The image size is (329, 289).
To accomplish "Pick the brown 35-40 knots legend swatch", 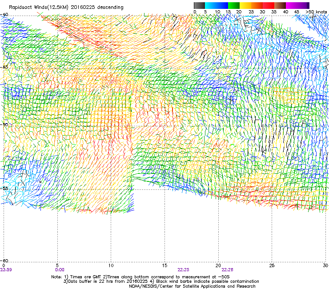I will [280, 5].
